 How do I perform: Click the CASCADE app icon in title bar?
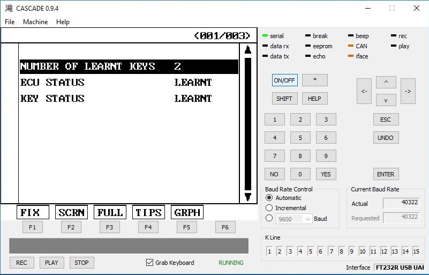(9, 8)
